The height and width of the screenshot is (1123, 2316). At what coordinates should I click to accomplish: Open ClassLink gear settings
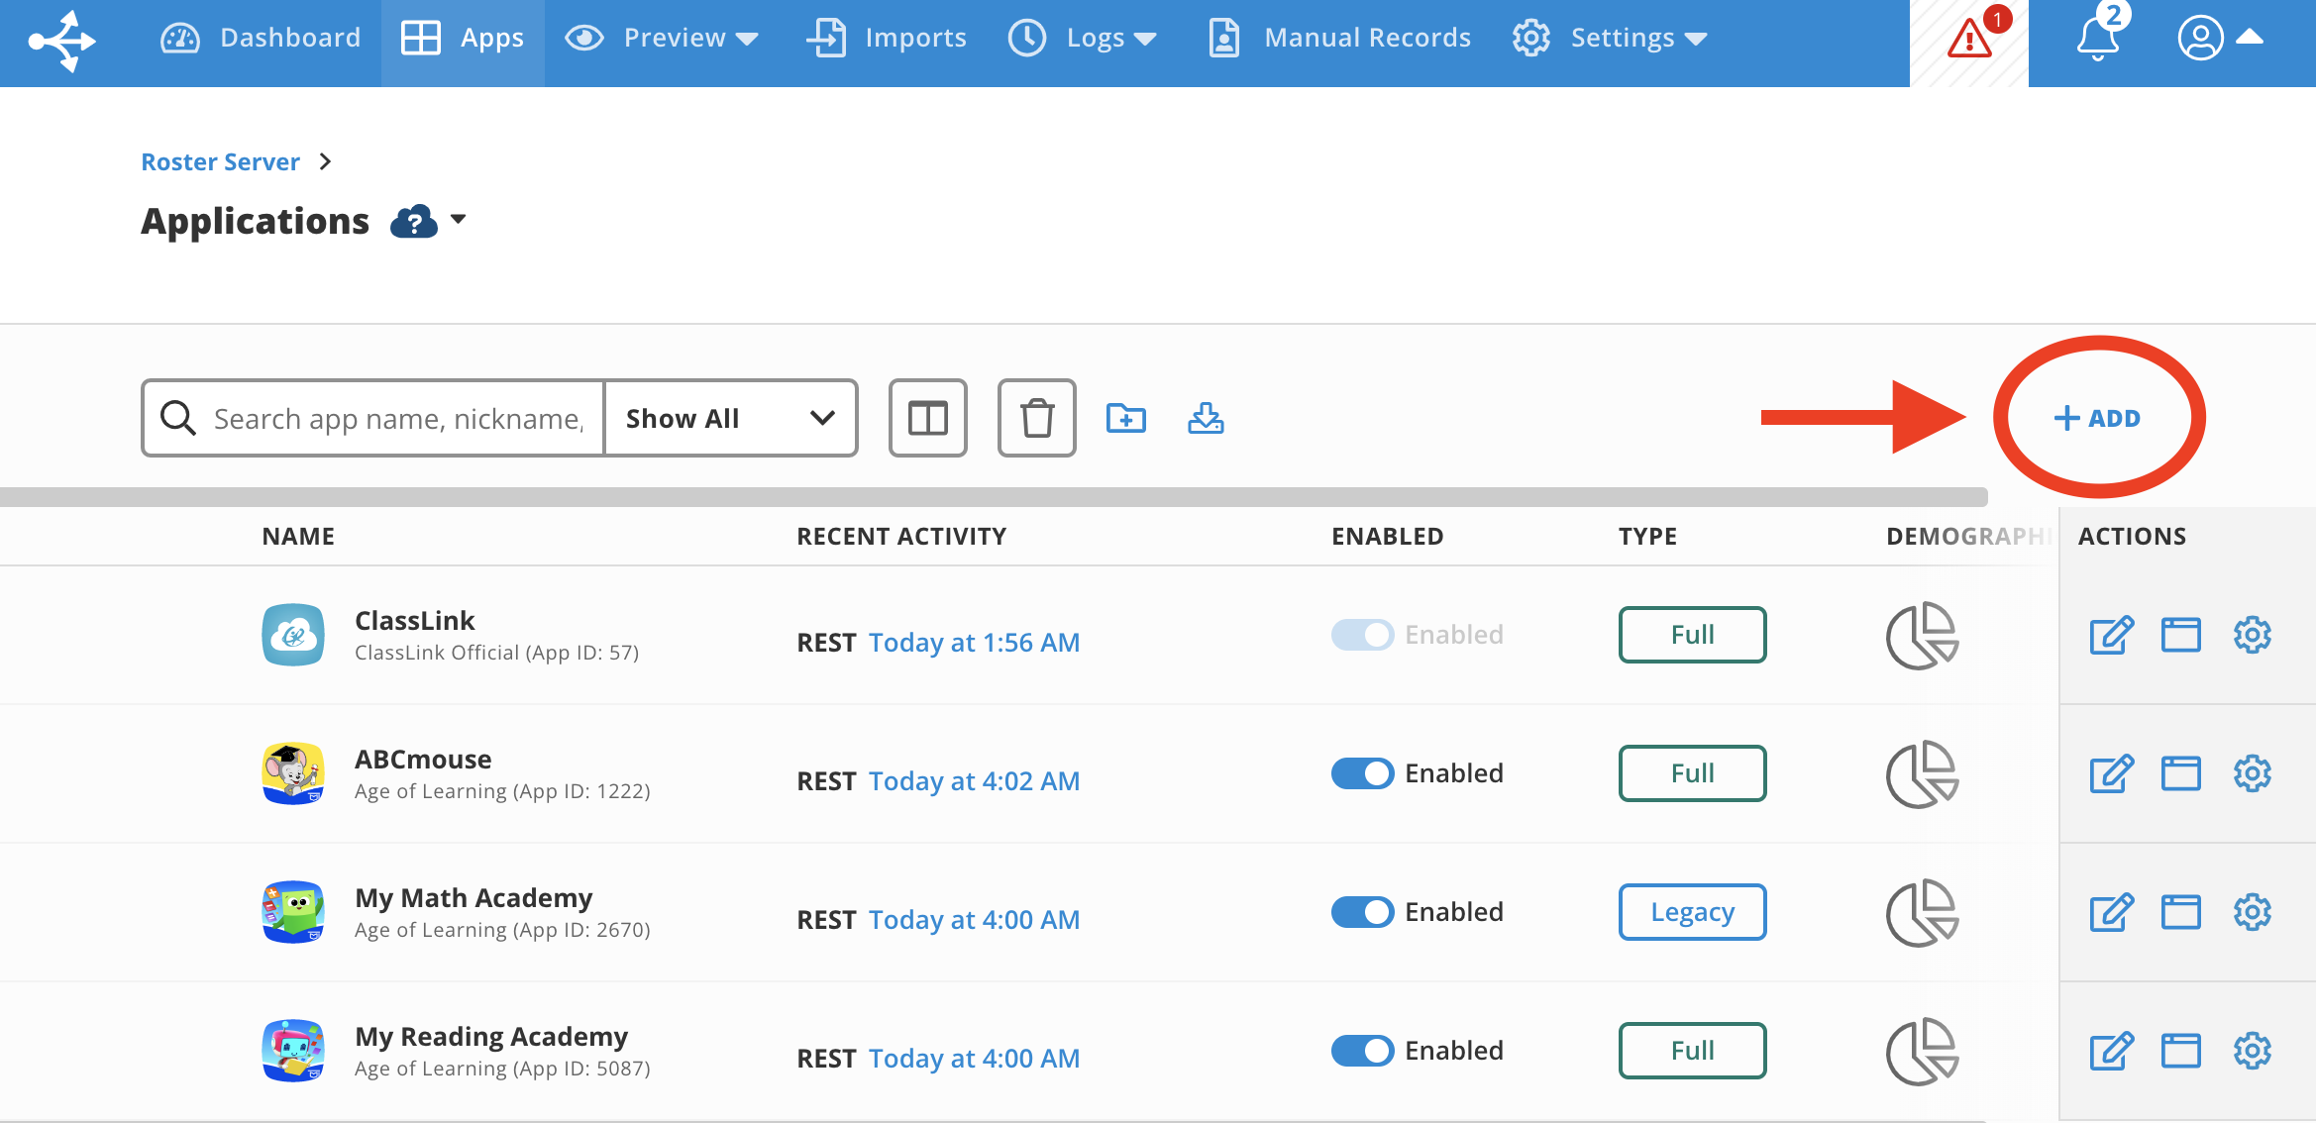(x=2253, y=635)
